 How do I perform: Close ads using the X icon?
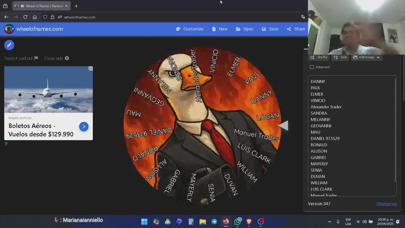pos(67,58)
